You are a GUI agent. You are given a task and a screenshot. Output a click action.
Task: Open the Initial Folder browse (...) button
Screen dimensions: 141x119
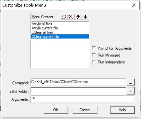pyautogui.click(x=131, y=91)
